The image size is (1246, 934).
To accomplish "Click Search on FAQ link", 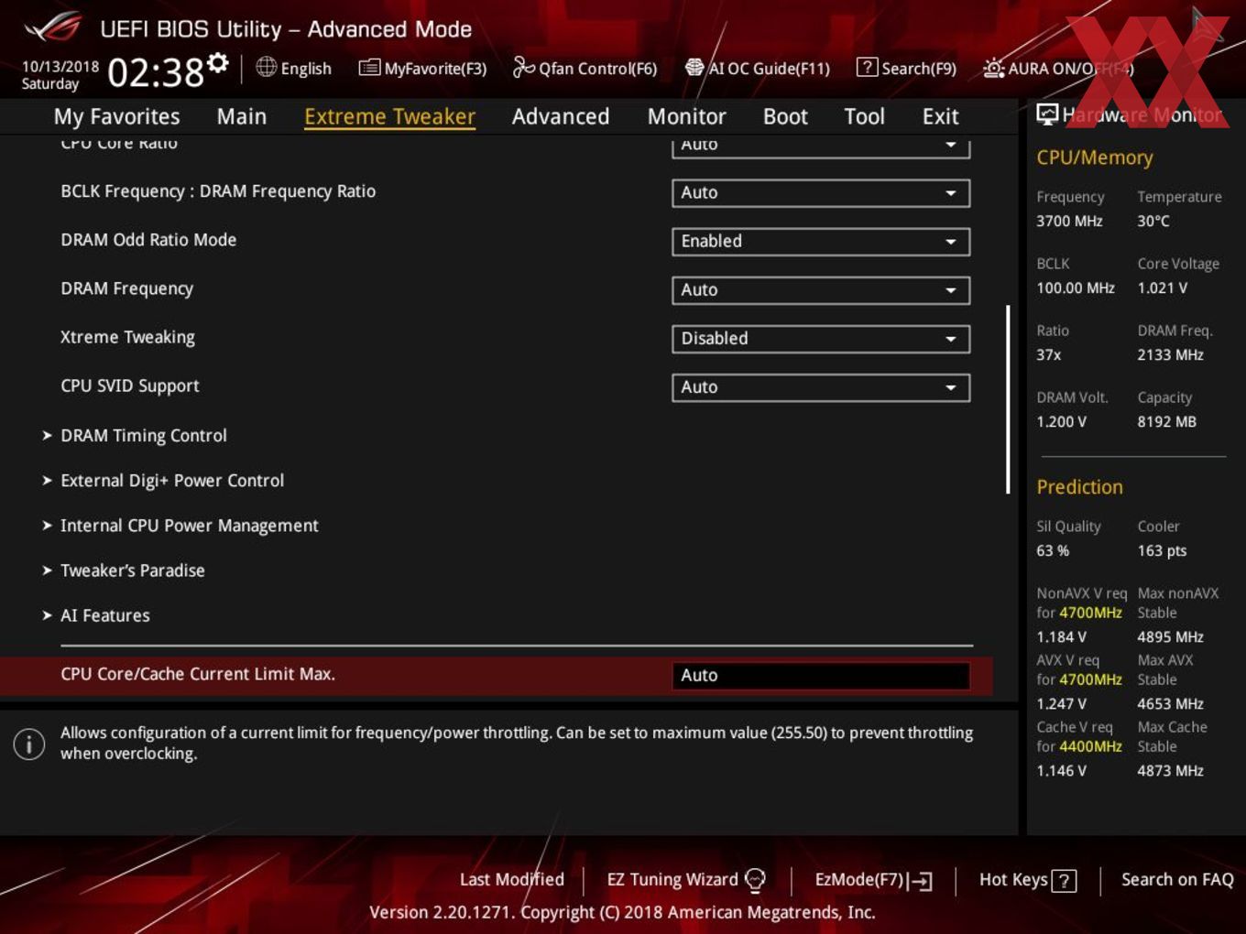I will click(1177, 879).
